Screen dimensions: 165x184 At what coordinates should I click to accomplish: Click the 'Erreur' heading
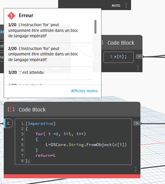coord(26,15)
